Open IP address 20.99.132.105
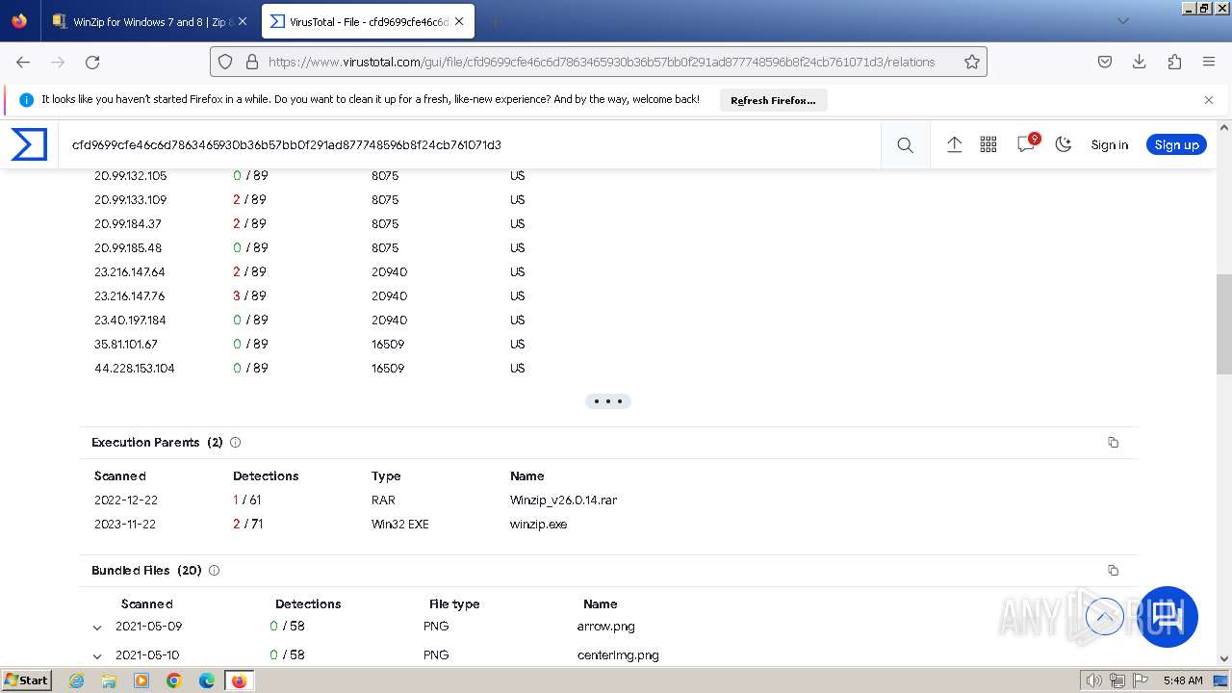Screen dimensions: 1232x693 click(x=130, y=176)
